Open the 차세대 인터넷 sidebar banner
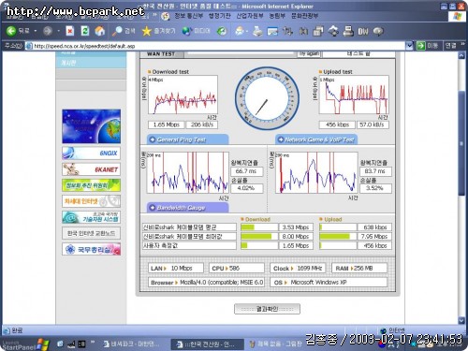Screen dimensions: 468x351 pos(91,201)
